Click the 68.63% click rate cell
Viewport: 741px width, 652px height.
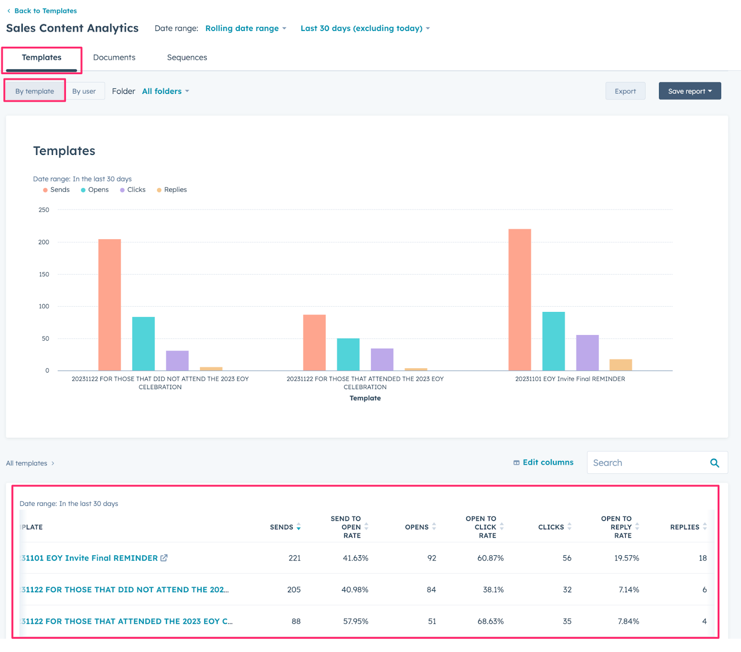pyautogui.click(x=490, y=621)
